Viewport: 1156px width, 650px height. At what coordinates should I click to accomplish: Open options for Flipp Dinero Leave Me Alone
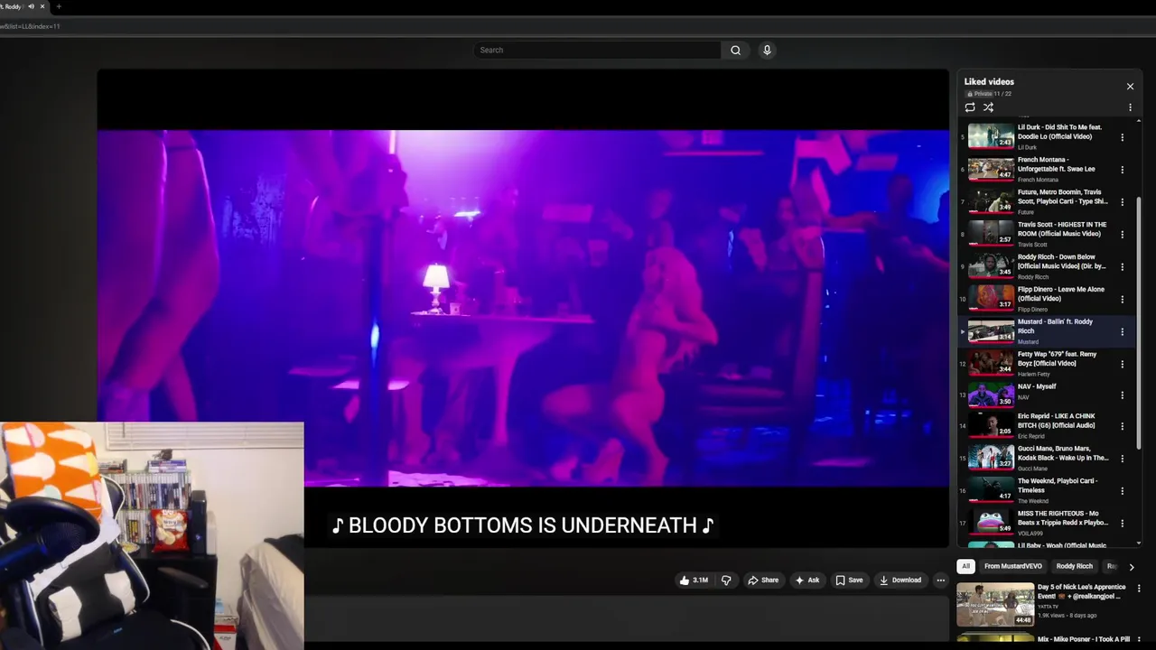point(1123,300)
